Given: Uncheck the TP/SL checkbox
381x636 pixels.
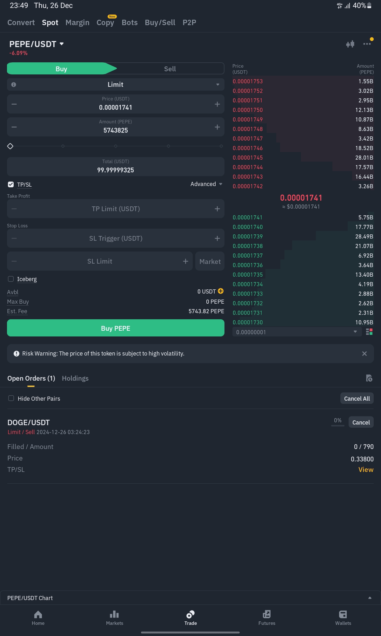Looking at the screenshot, I should (x=11, y=184).
